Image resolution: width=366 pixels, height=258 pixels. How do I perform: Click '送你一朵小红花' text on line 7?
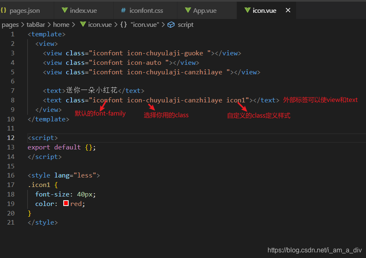[x=92, y=90]
